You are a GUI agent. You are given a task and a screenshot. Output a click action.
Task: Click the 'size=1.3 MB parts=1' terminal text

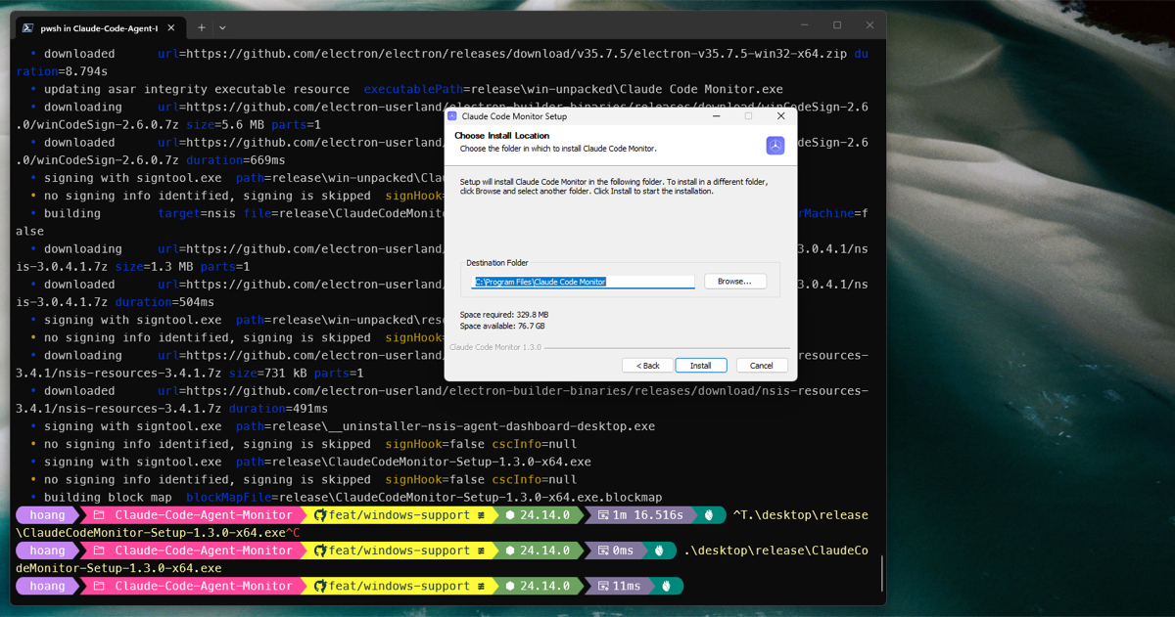point(182,267)
